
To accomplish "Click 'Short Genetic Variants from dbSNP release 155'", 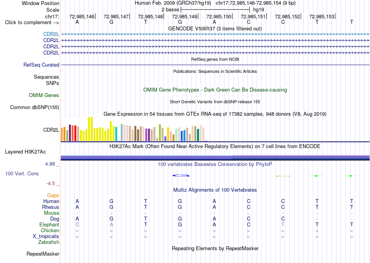I will point(215,102).
